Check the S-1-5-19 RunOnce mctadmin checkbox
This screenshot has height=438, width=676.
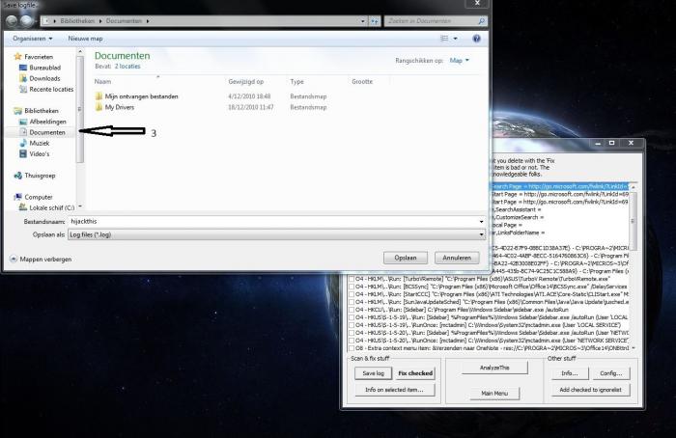click(352, 325)
